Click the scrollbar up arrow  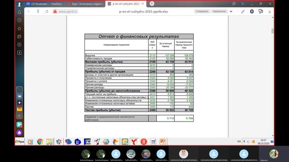[x=273, y=17]
